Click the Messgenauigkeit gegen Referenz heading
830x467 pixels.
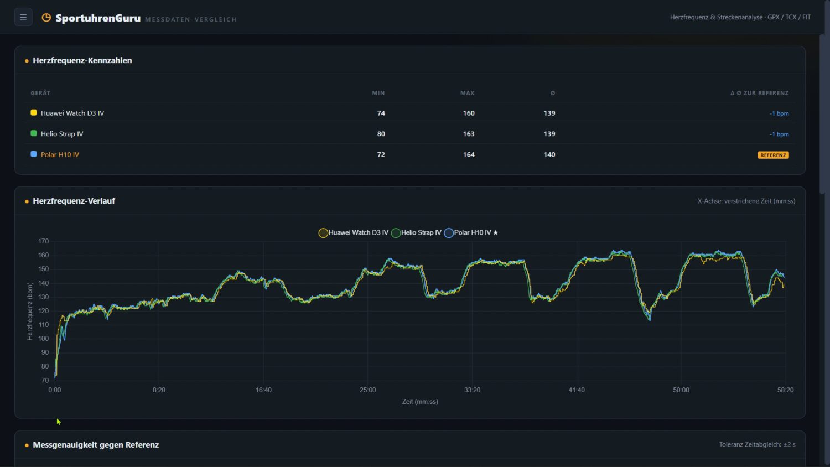tap(96, 445)
